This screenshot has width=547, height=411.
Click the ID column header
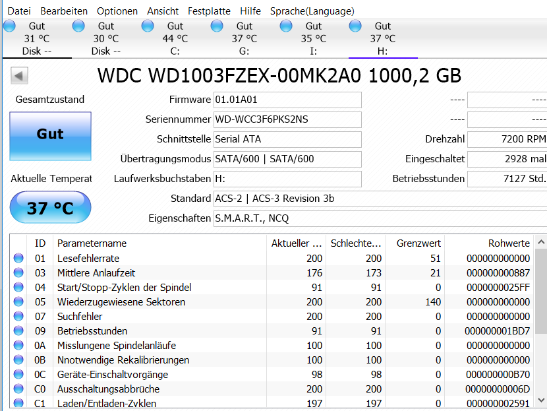(x=40, y=243)
